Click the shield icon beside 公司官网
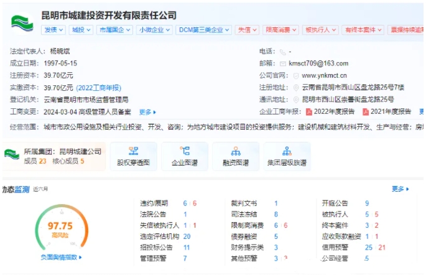 click(x=296, y=76)
